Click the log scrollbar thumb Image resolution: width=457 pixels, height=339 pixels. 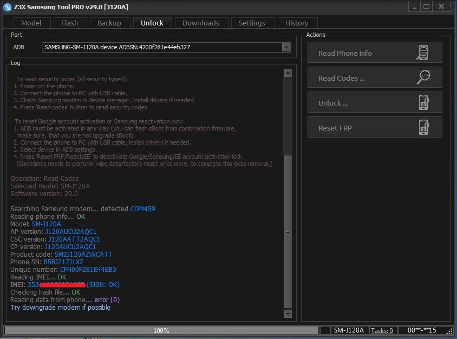click(x=288, y=232)
